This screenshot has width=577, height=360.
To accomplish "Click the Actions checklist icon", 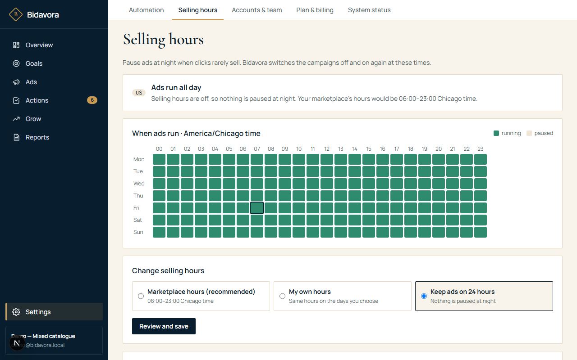I will (16, 100).
